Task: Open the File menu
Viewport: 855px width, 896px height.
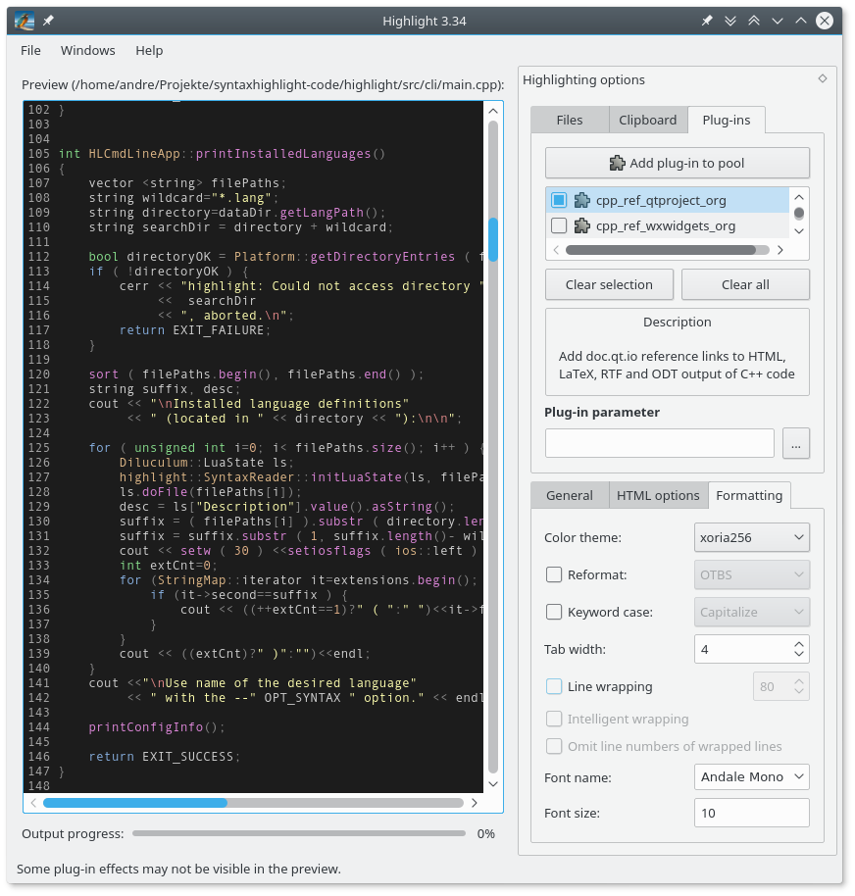Action: click(30, 50)
